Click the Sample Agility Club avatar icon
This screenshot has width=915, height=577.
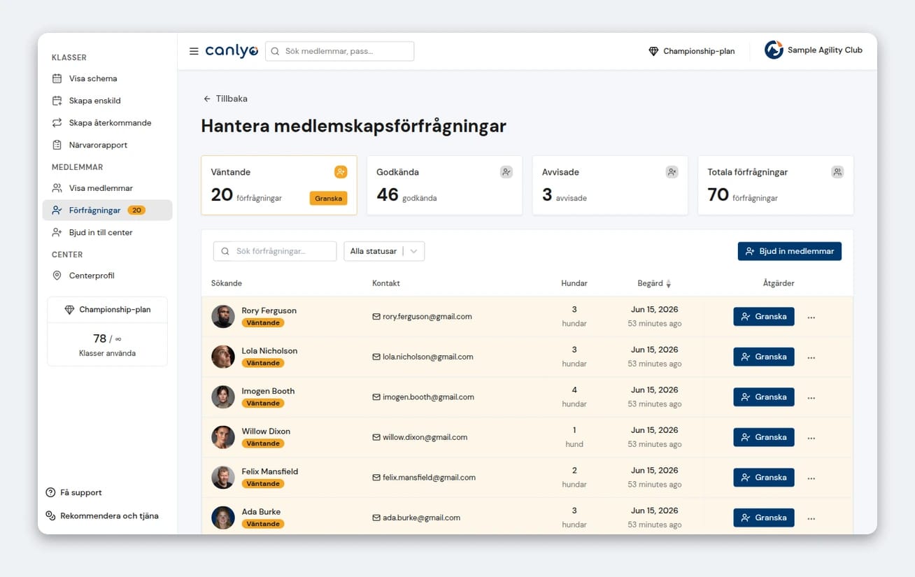[774, 50]
